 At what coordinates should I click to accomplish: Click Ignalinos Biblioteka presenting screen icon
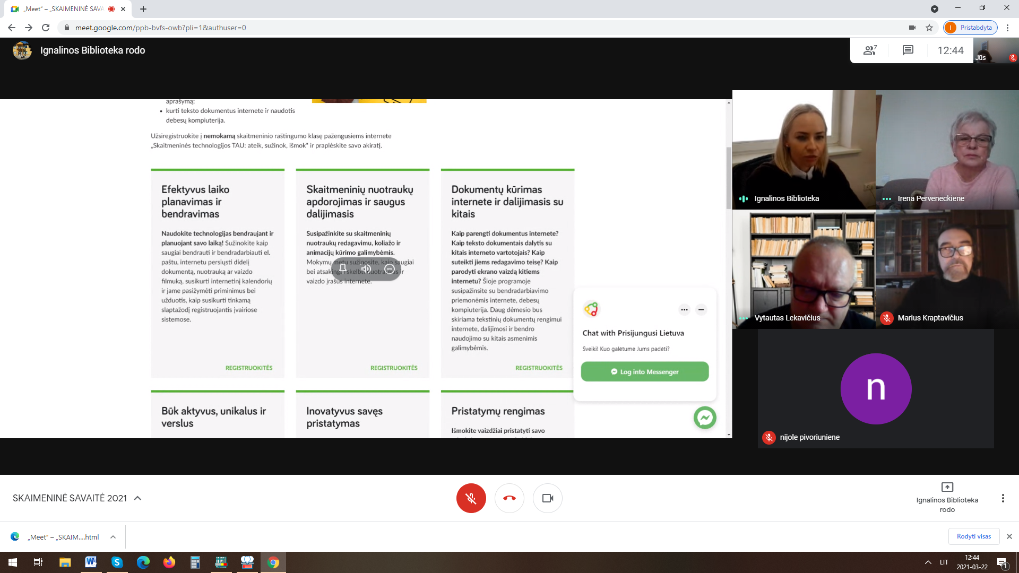click(x=947, y=487)
